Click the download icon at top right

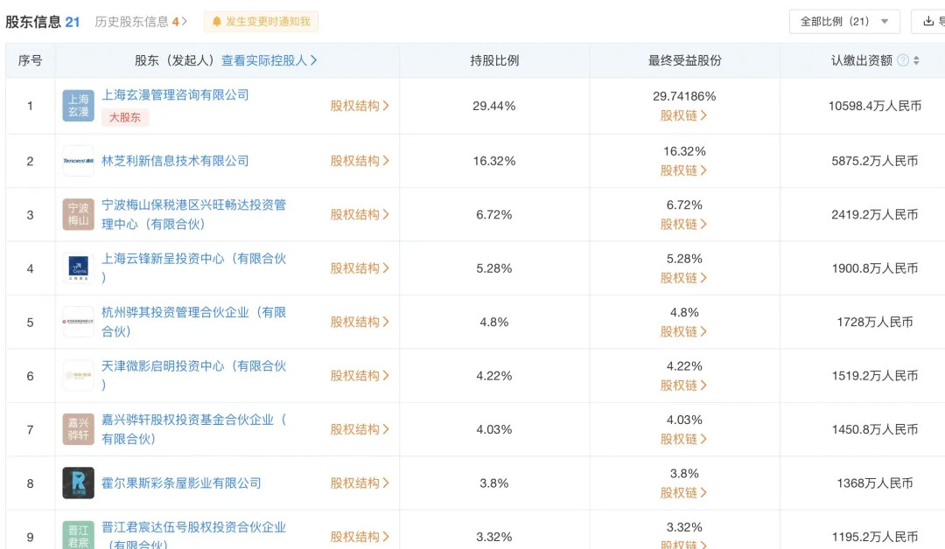pos(928,22)
